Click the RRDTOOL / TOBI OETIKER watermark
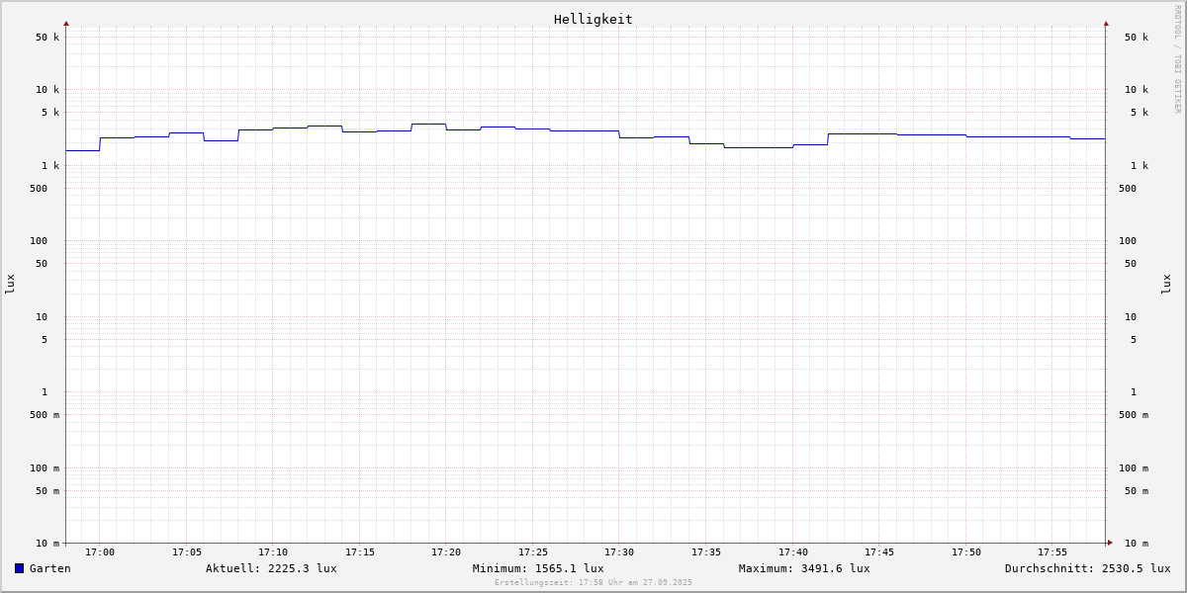The width and height of the screenshot is (1187, 593). click(1177, 59)
